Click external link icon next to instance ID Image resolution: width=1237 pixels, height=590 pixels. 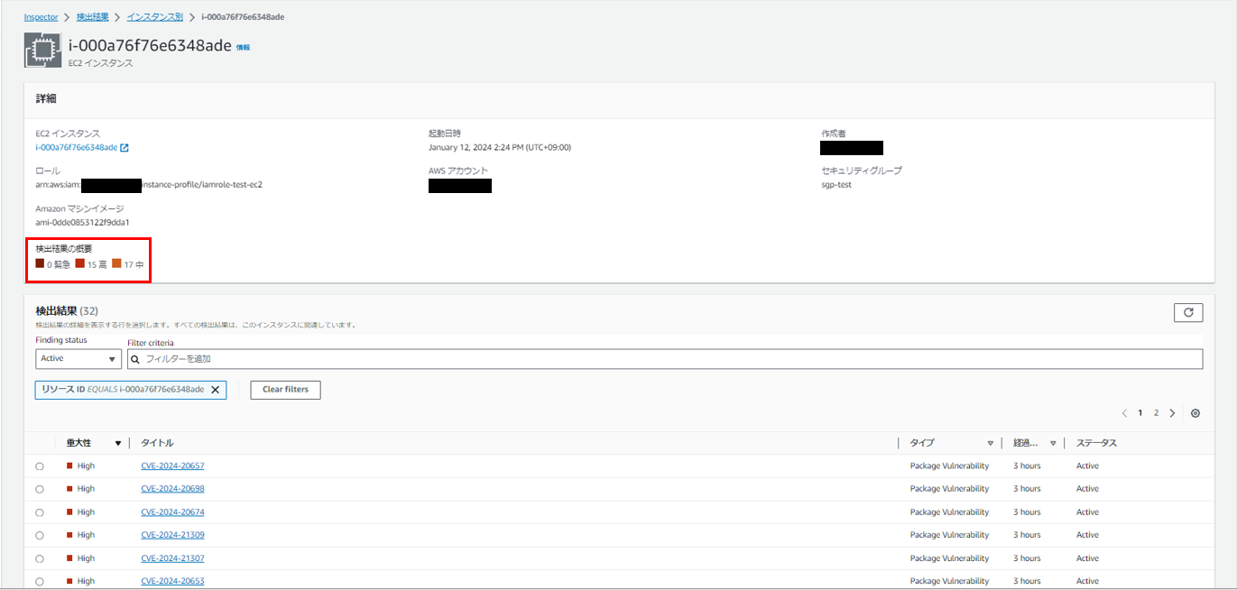click(x=125, y=147)
